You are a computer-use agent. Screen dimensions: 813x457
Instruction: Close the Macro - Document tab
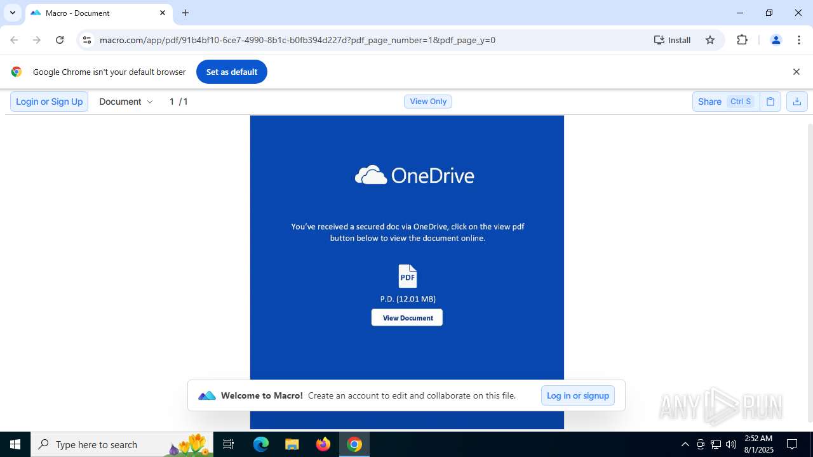[x=163, y=13]
